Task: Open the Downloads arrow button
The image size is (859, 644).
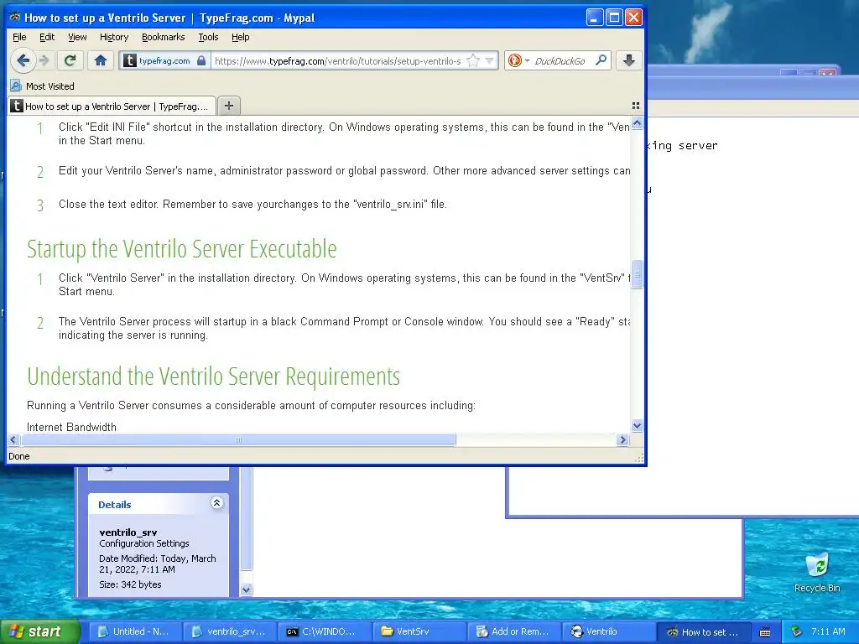Action: (629, 60)
